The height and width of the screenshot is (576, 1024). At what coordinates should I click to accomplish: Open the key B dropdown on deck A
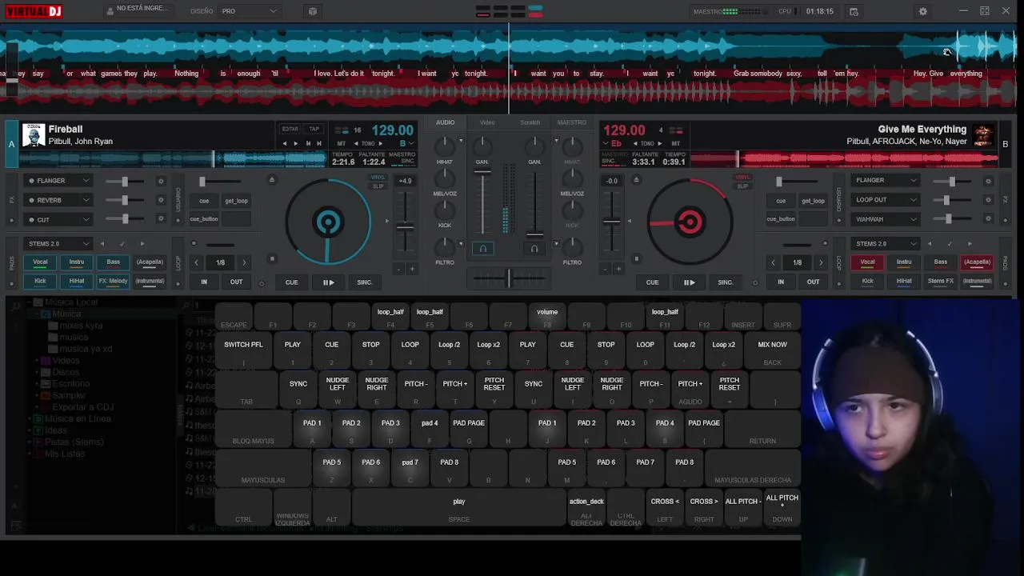[x=408, y=144]
